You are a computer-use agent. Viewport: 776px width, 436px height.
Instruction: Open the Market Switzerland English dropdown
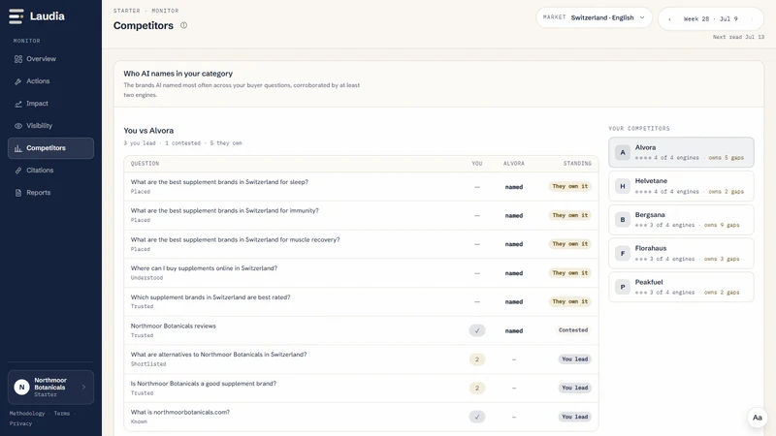[594, 17]
